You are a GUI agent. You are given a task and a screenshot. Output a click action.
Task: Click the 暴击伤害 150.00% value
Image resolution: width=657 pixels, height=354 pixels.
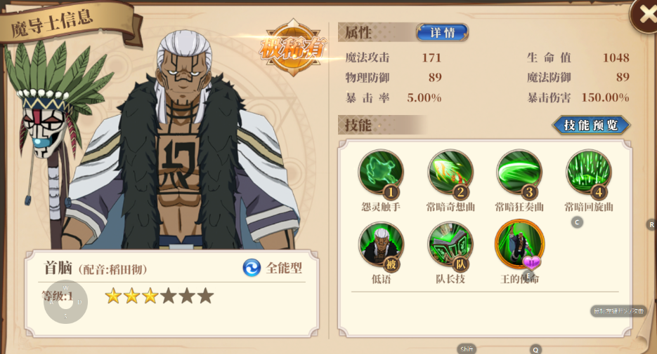pyautogui.click(x=605, y=98)
